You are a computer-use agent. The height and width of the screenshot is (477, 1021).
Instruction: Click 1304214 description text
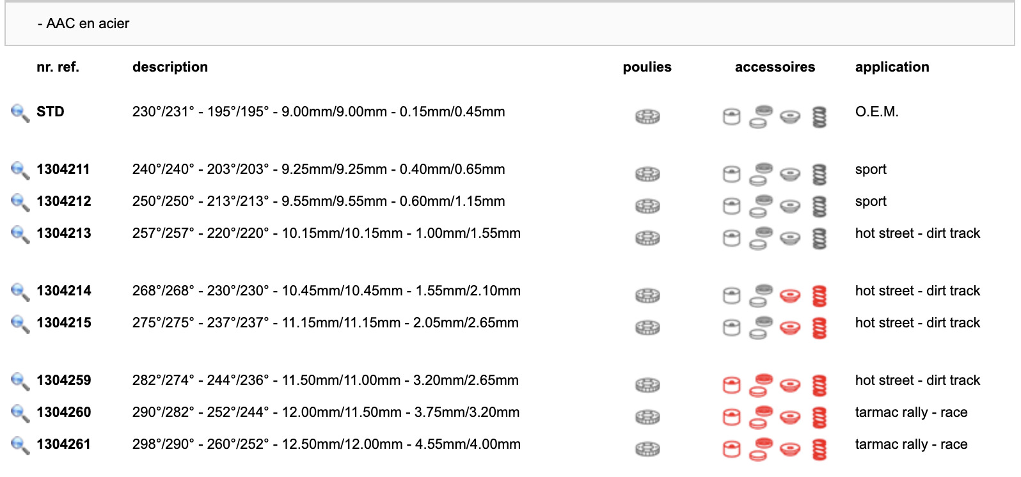coord(326,291)
